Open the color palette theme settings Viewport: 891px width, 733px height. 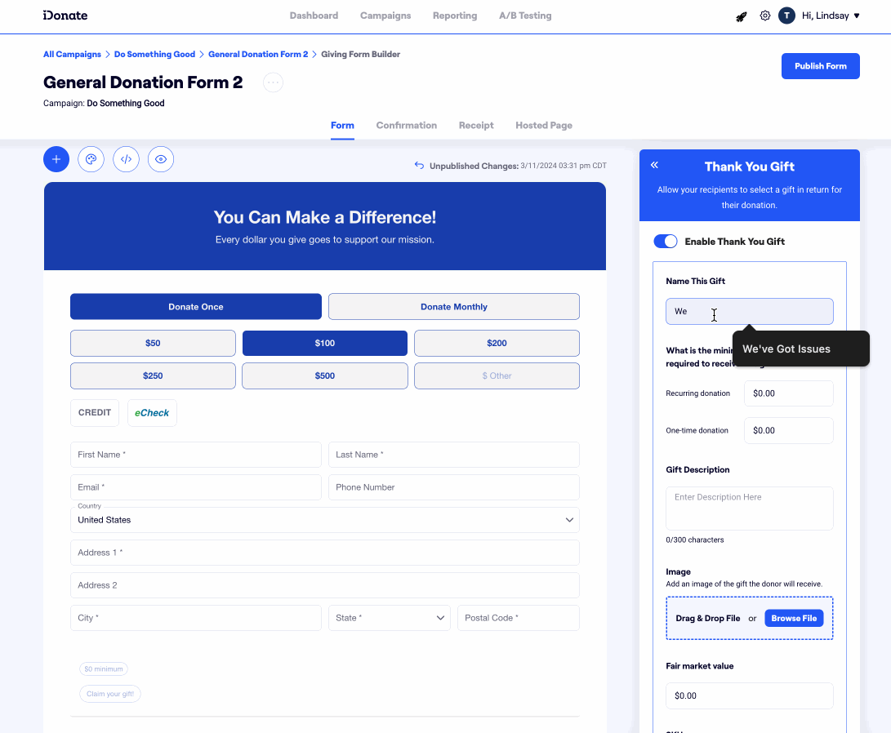pos(91,159)
